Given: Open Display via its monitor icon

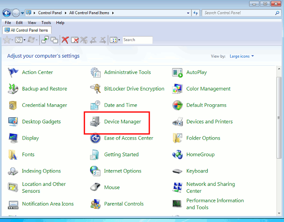Looking at the screenshot, I should [x=13, y=138].
